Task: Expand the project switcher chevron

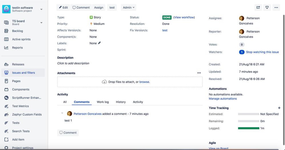Action: 41,9
